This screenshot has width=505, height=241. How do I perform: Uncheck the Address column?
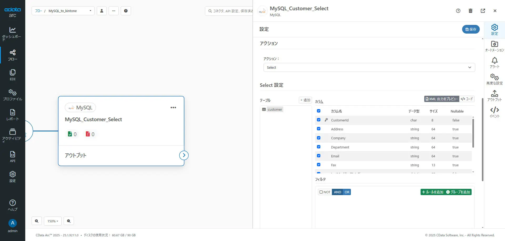tap(319, 129)
